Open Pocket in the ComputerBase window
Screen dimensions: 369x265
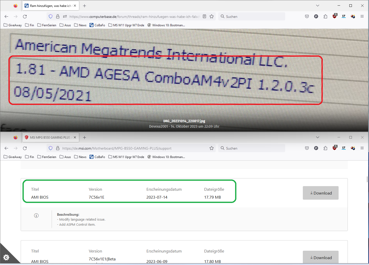click(307, 17)
